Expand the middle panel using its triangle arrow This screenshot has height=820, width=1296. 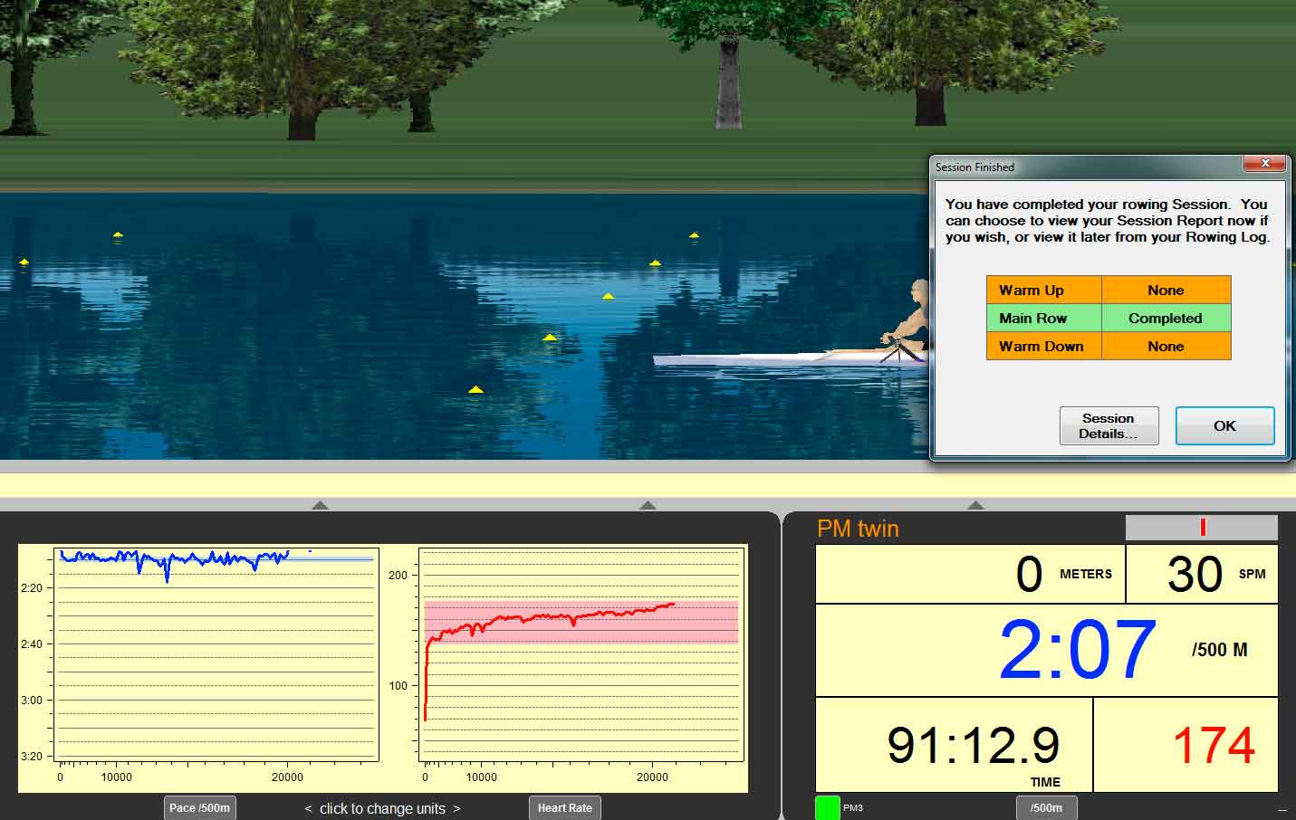tap(648, 505)
